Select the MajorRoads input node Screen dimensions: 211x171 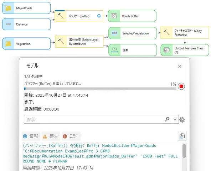coord(26,8)
